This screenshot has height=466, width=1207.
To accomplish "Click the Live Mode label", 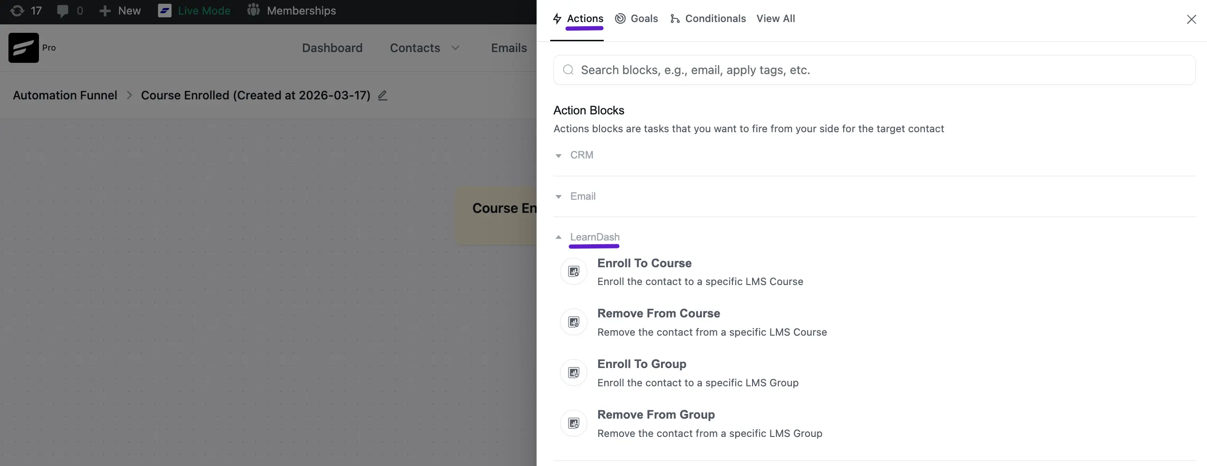I will tap(204, 11).
